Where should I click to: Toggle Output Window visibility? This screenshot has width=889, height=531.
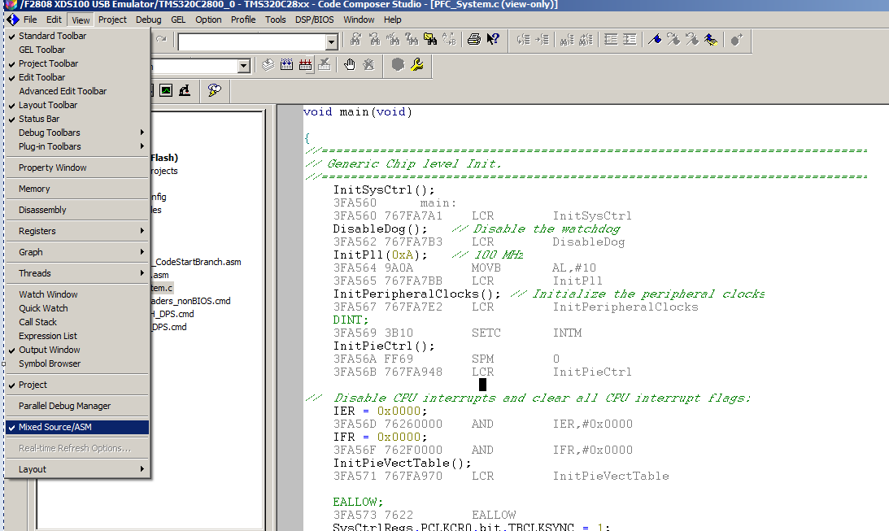pos(50,350)
